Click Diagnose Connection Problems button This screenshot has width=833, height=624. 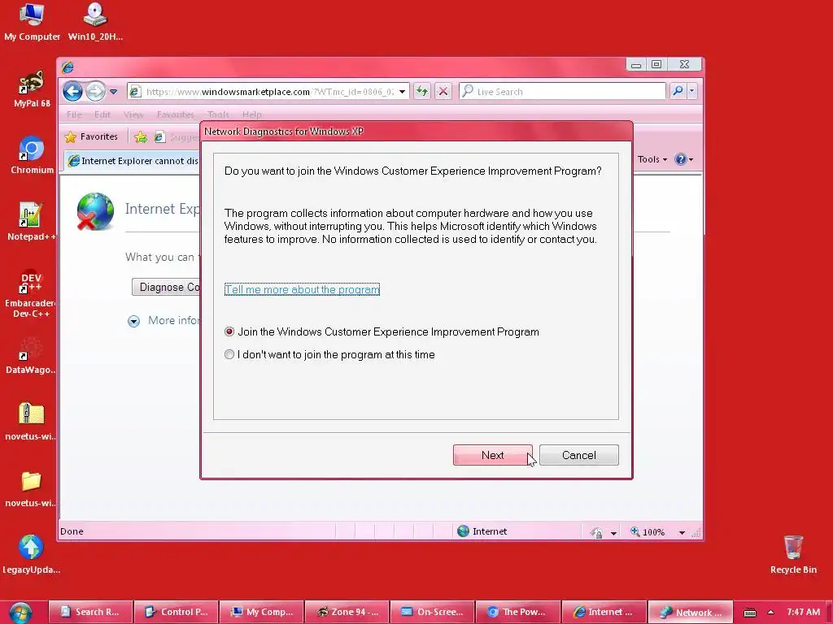[x=166, y=287]
